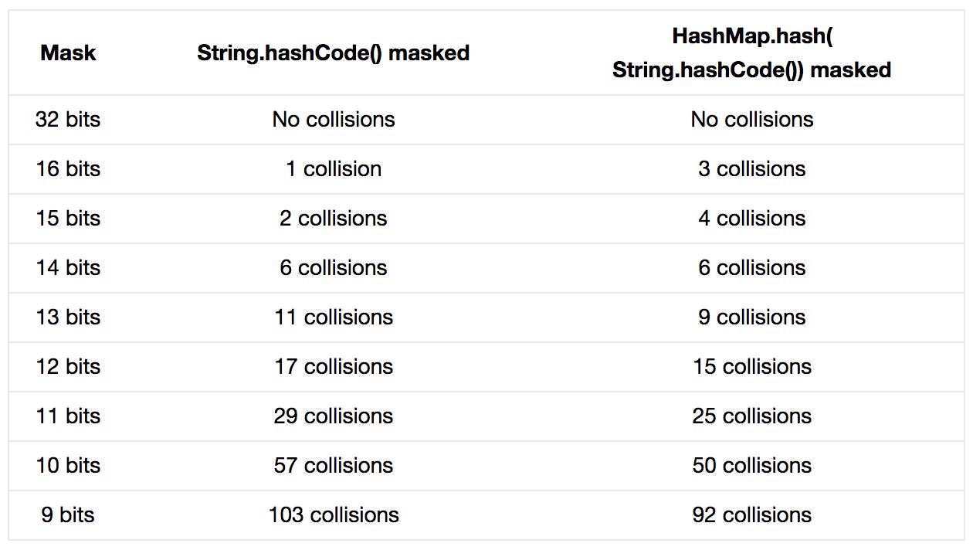Click the "1 collision" cell
The image size is (973, 550).
pyautogui.click(x=333, y=169)
